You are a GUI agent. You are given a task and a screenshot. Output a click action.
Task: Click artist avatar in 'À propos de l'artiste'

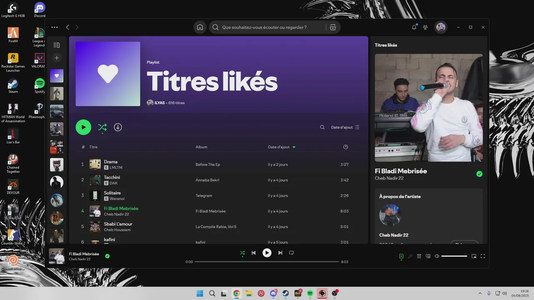click(x=390, y=215)
